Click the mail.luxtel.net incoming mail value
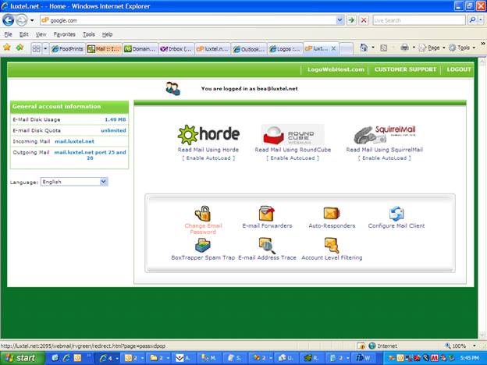Image resolution: width=487 pixels, height=365 pixels. click(75, 141)
